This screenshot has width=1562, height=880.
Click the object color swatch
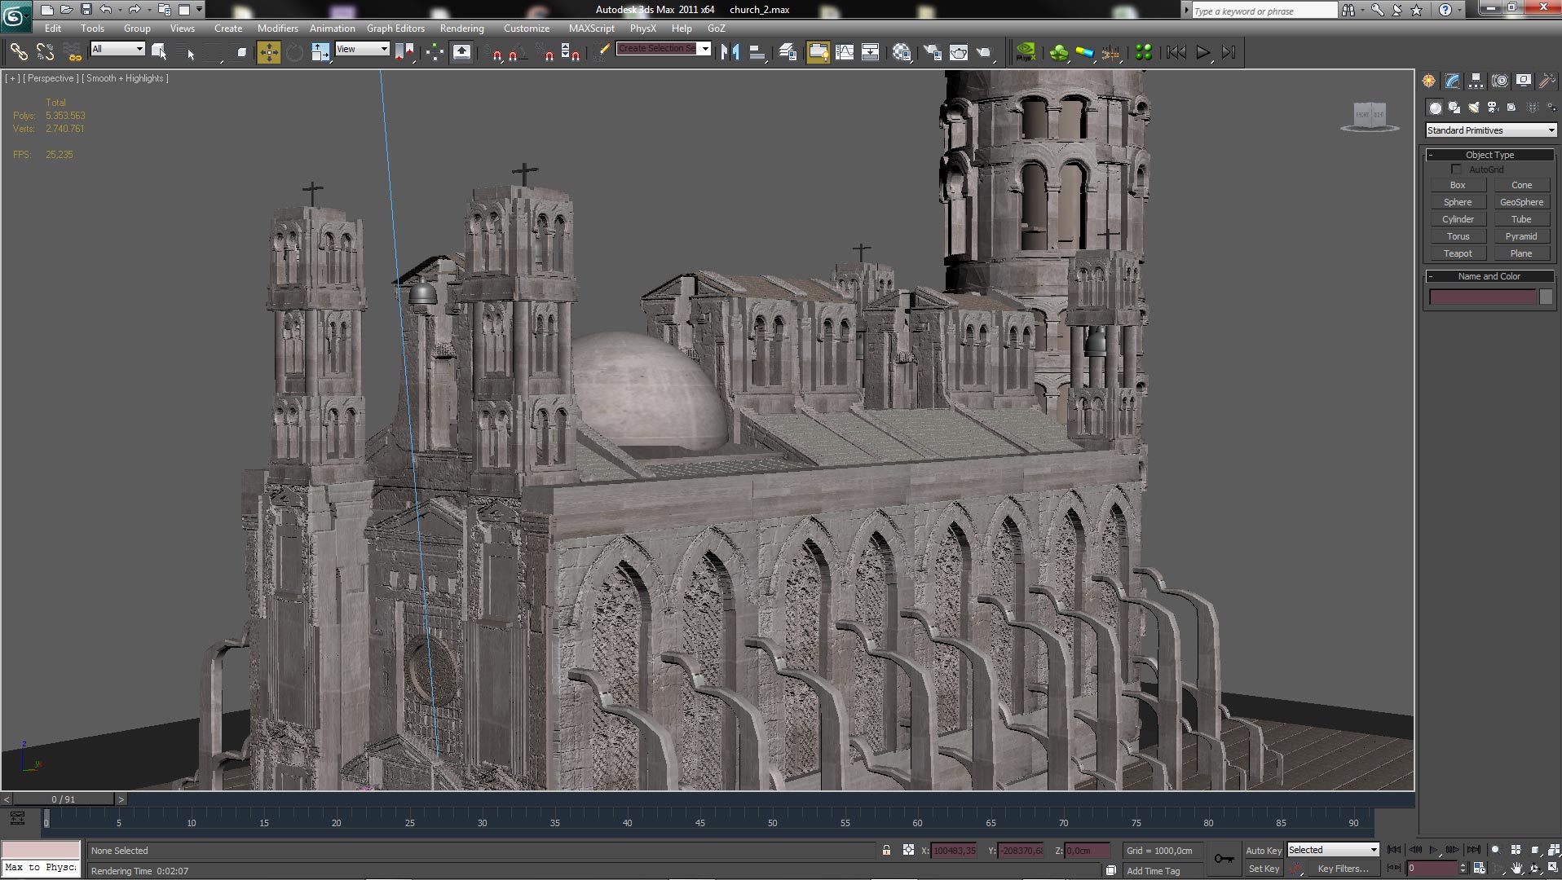(x=1546, y=297)
